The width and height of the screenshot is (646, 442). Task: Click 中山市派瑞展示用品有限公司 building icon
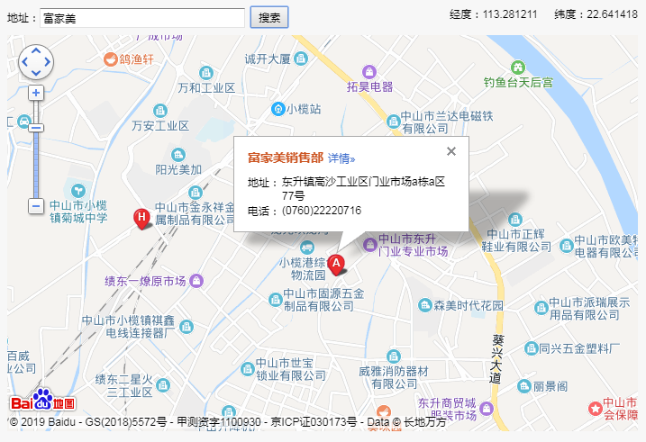541,308
